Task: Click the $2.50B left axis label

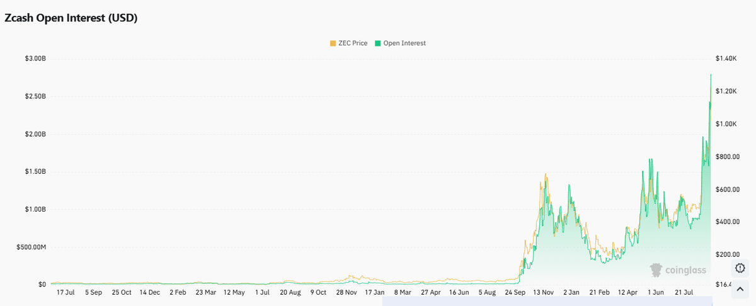Action: click(x=34, y=96)
